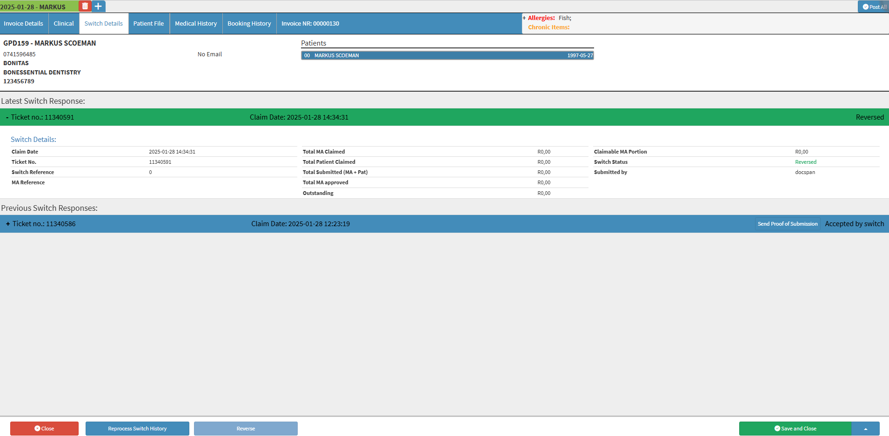
Task: Select the Switch Details tab
Action: click(x=104, y=24)
